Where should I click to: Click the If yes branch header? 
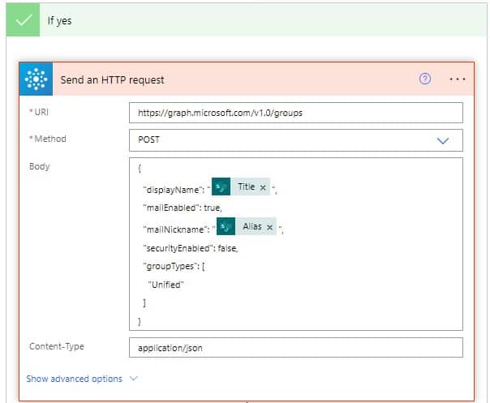247,20
